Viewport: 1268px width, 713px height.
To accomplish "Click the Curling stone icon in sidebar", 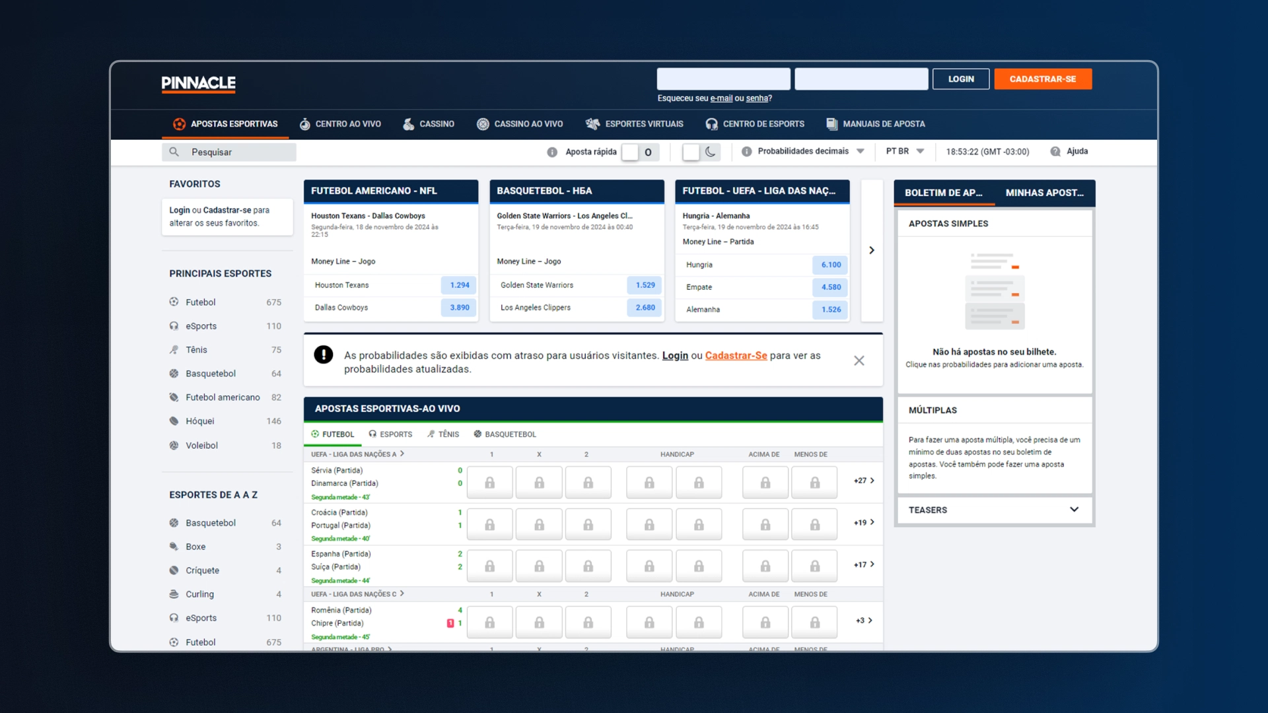I will click(174, 594).
